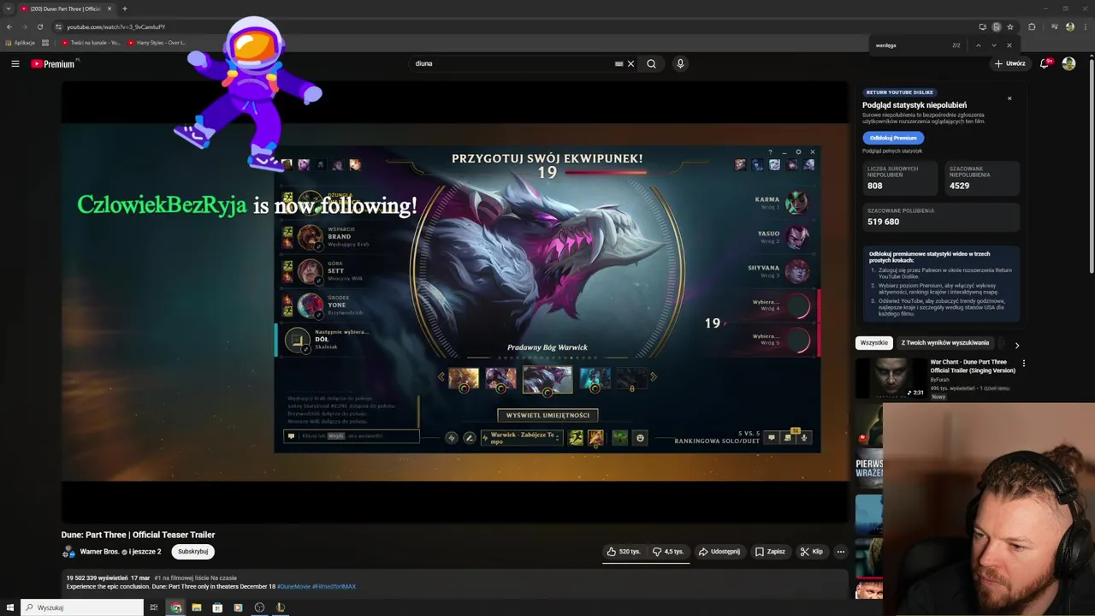The width and height of the screenshot is (1095, 616).
Task: Click Windows taskbar search Wyszukaj
Action: click(82, 607)
